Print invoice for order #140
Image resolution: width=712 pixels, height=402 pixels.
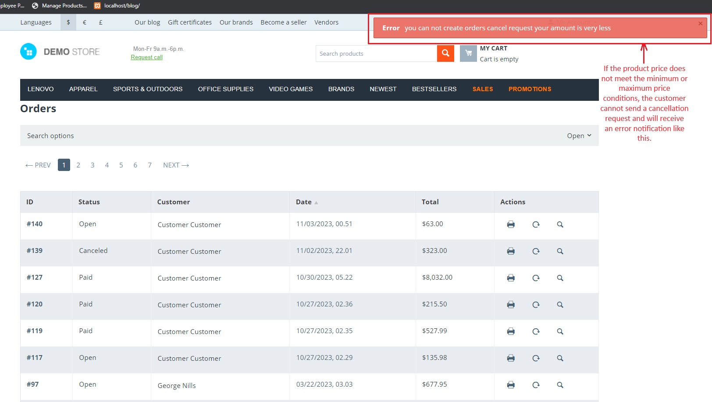point(511,224)
